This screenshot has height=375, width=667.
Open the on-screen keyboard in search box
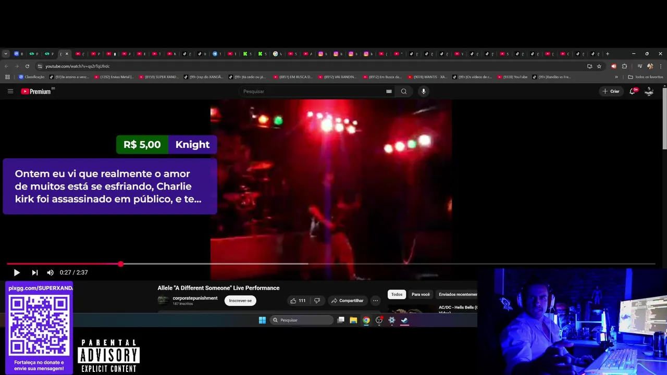[x=389, y=91]
